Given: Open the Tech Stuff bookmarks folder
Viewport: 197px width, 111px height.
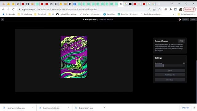Looking at the screenshot, I should tap(40, 14).
